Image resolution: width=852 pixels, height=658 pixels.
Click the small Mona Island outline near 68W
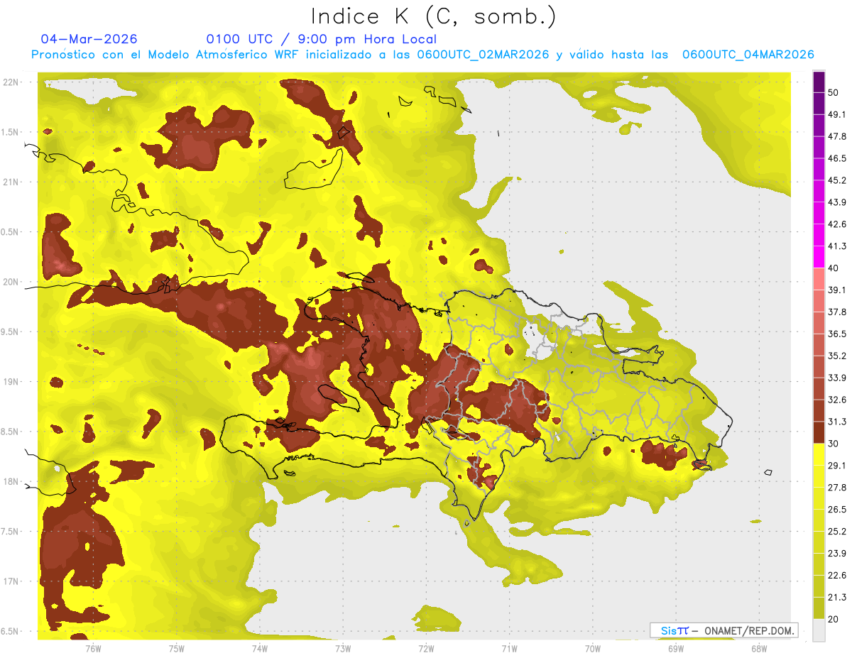pos(767,472)
